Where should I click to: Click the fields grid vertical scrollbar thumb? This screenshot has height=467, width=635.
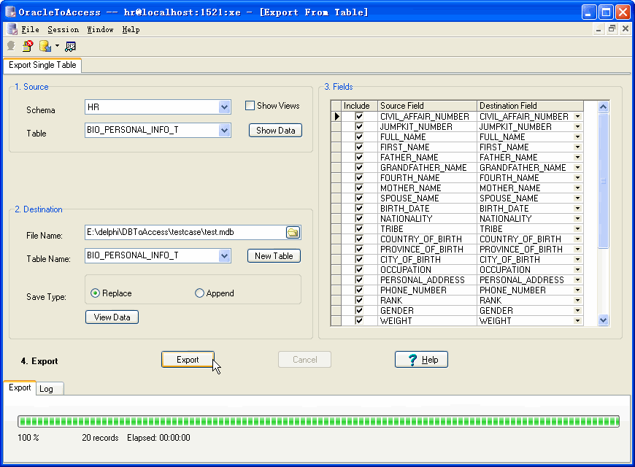(x=603, y=181)
